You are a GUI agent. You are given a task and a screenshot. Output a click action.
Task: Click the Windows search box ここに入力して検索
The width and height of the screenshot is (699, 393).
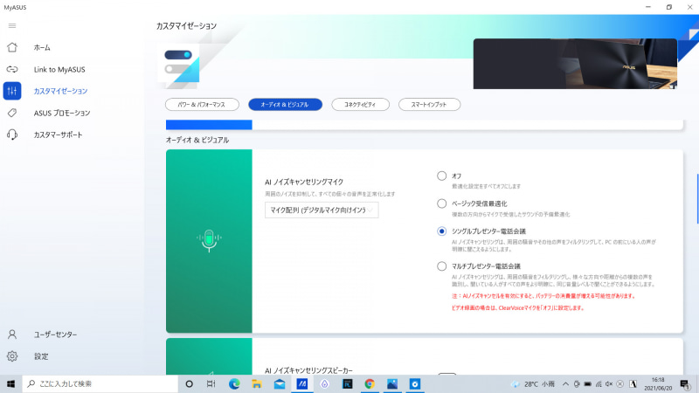(100, 383)
